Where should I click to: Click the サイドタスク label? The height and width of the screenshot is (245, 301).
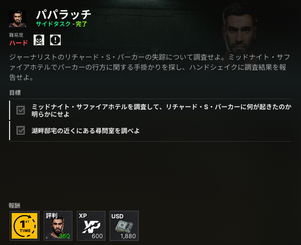click(x=53, y=24)
